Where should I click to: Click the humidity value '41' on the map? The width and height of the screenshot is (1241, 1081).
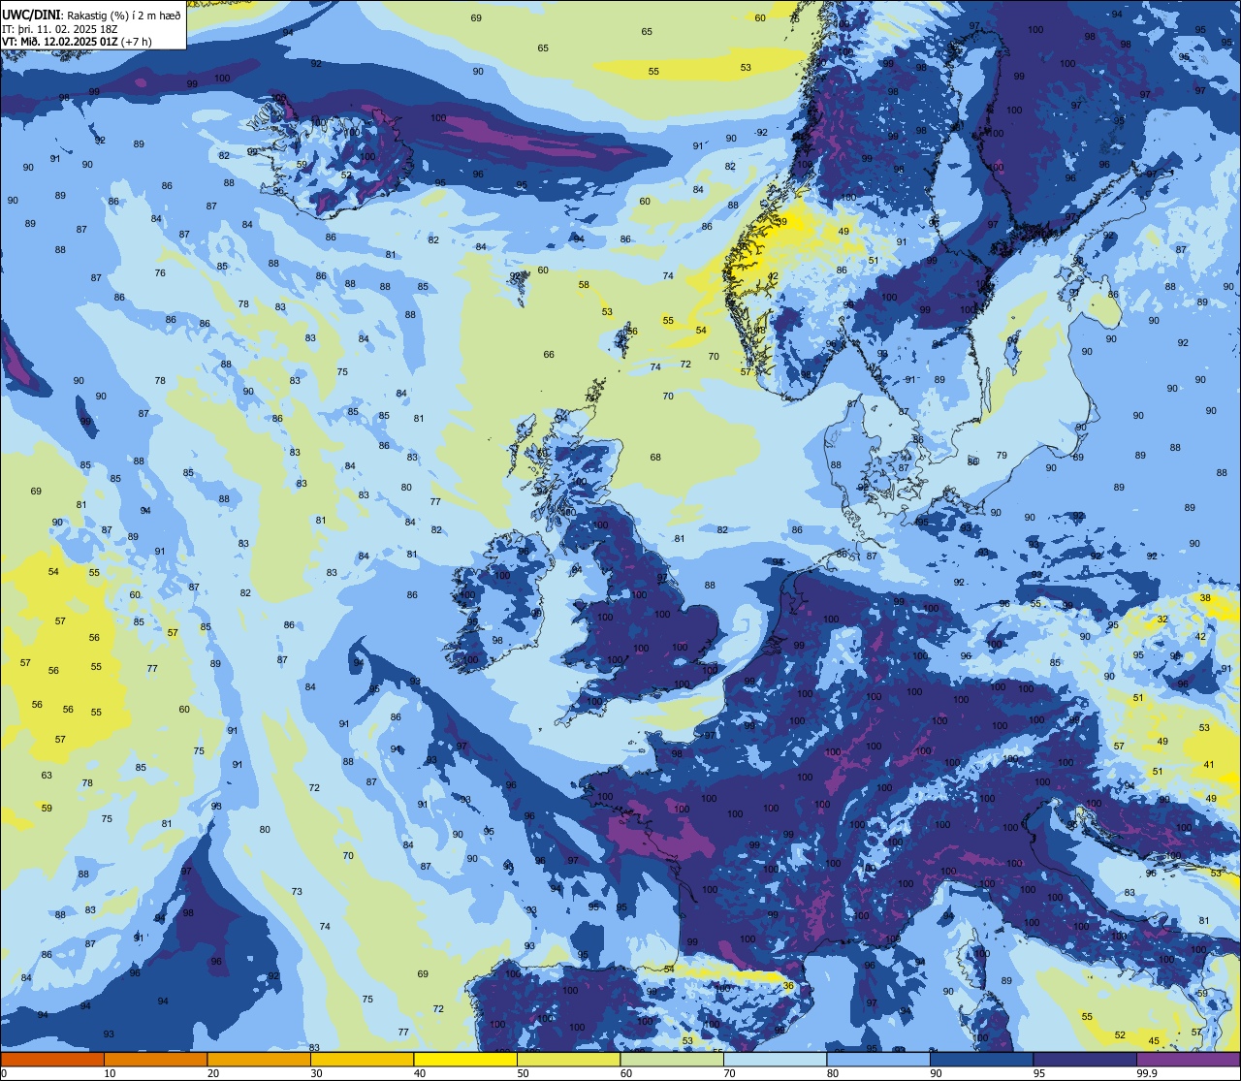pos(1209,765)
